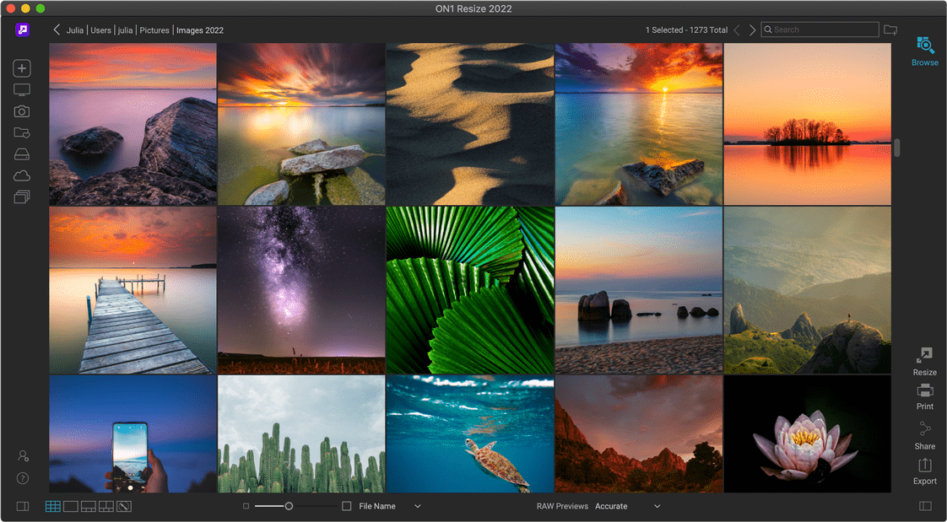The width and height of the screenshot is (947, 522).
Task: Select the tree island sunset thumbnail
Action: click(x=808, y=124)
